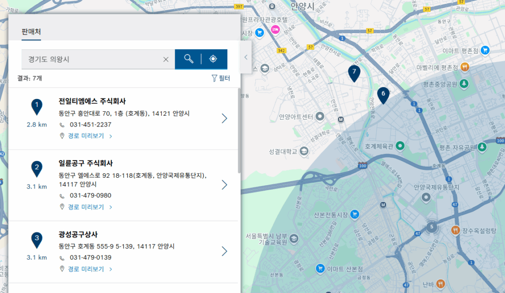The height and width of the screenshot is (293, 505).
Task: Click 이마트 평촌점 shopping cart icon
Action: pos(485,50)
